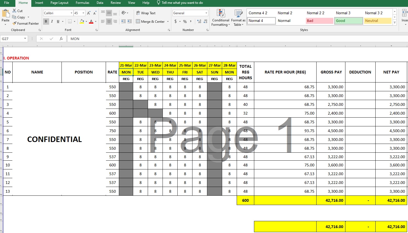The width and height of the screenshot is (408, 233).
Task: Switch to the Review tab
Action: pyautogui.click(x=116, y=3)
